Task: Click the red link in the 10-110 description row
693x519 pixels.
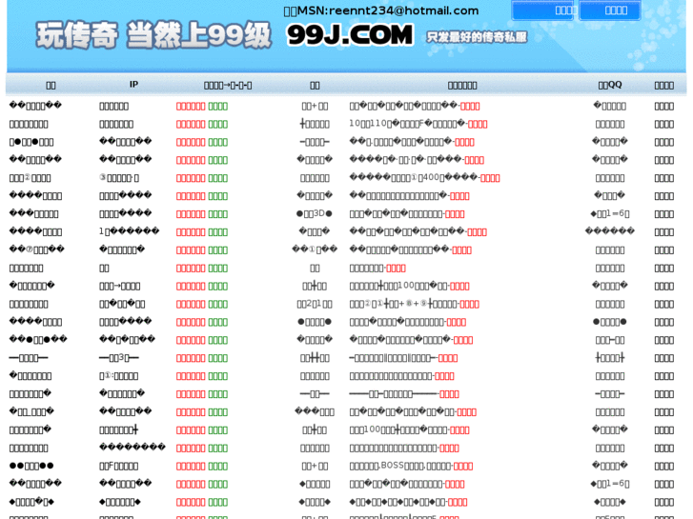Action: point(191,124)
